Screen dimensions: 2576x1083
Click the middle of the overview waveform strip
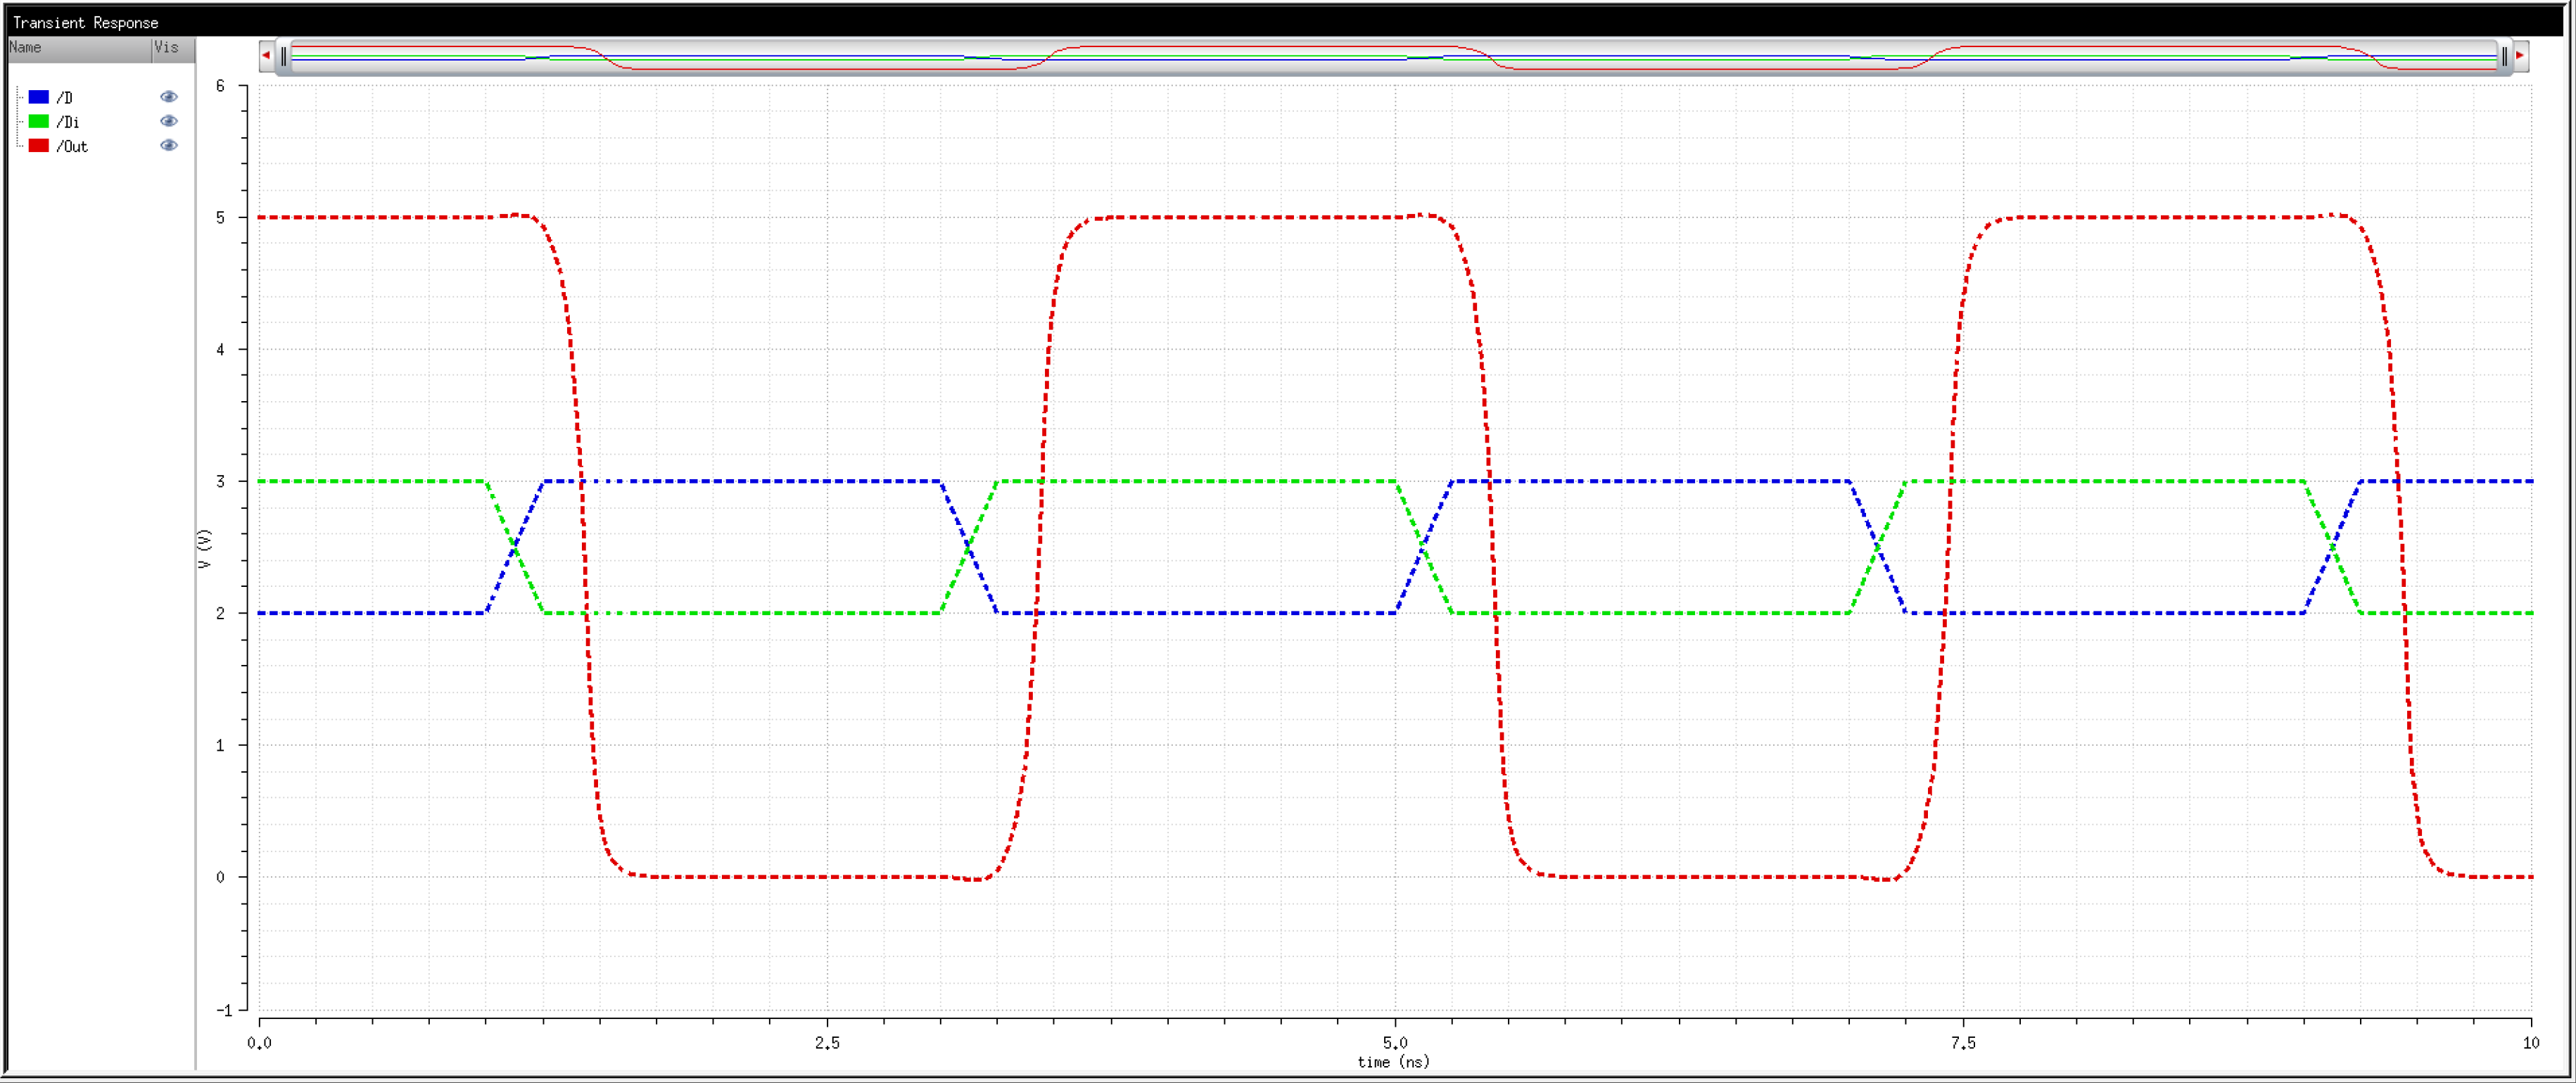(1394, 57)
